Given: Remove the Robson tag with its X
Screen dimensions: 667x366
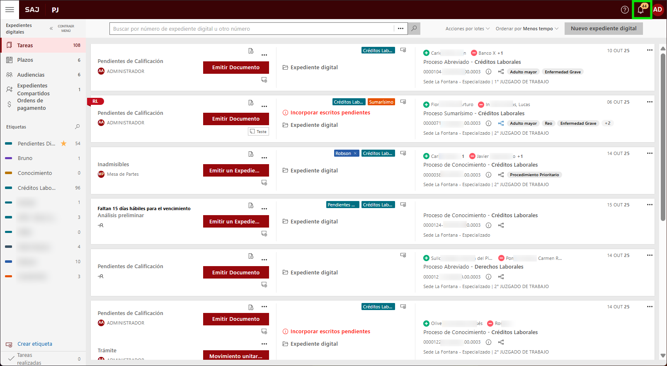Looking at the screenshot, I should coord(355,153).
